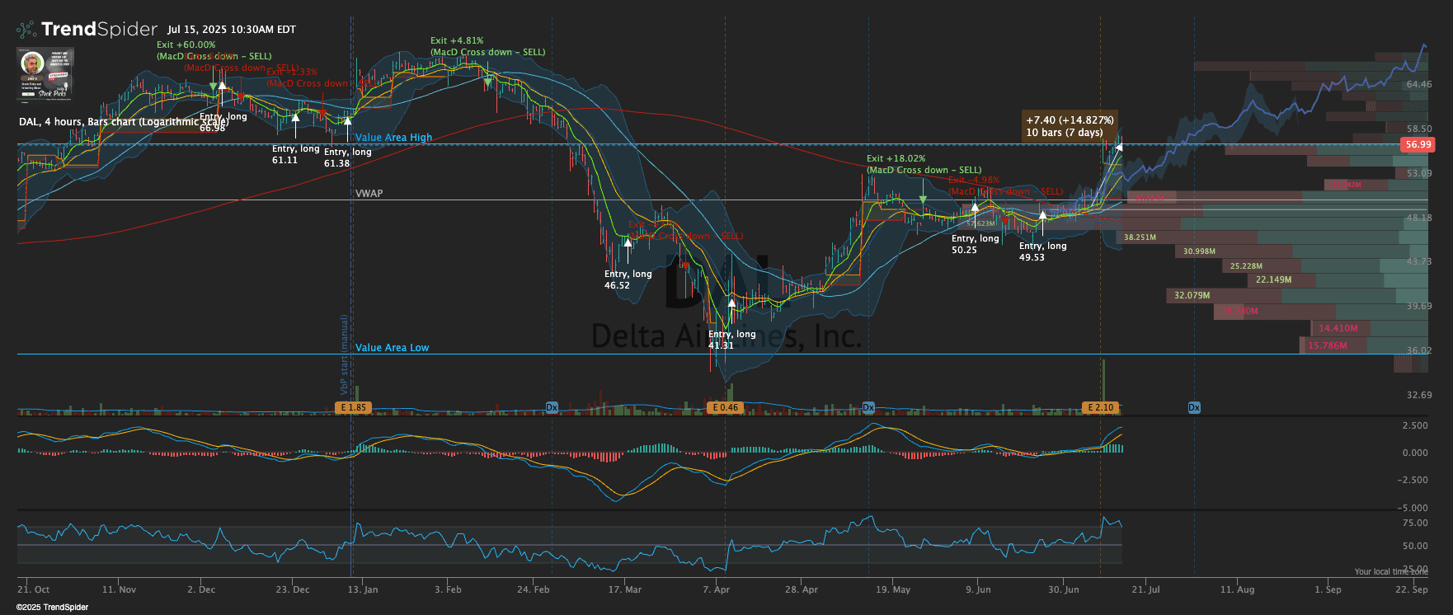Click the Value Area Low label
Screen dimensions: 1453x615
coord(392,348)
